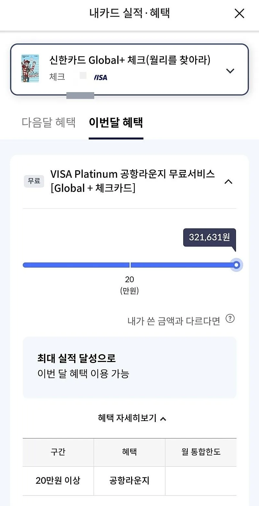This screenshot has width=259, height=506.
Task: Close the 내카드 실적·혜택 page
Action: pyautogui.click(x=239, y=13)
